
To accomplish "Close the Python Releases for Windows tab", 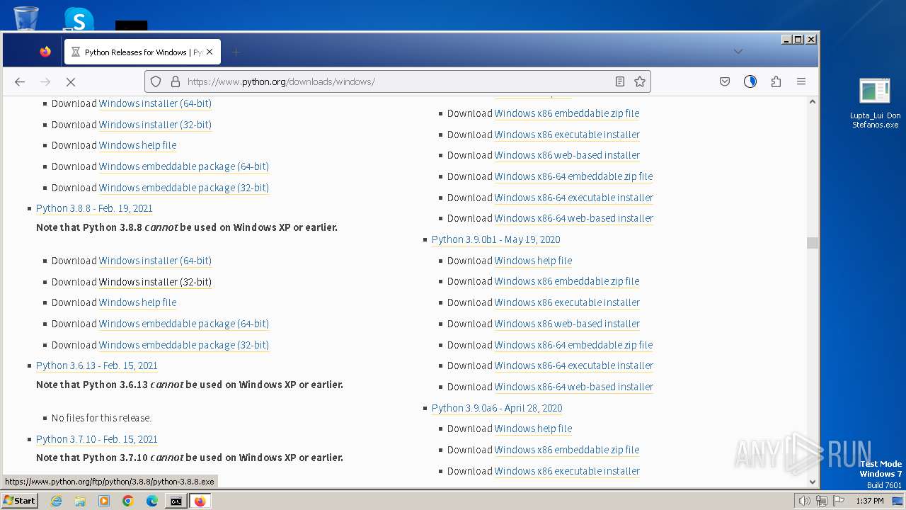I will pyautogui.click(x=210, y=52).
